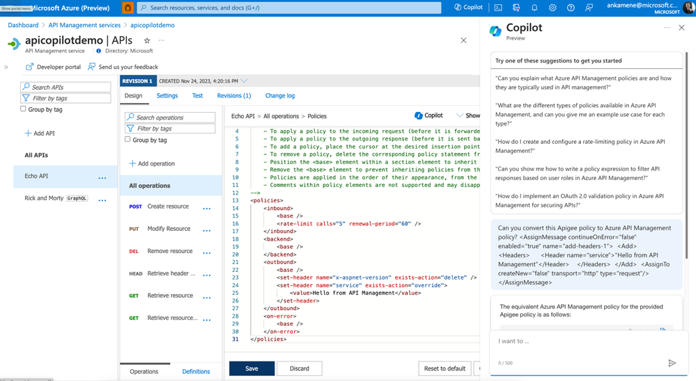Add a new API
This screenshot has height=381, width=696.
[x=40, y=133]
